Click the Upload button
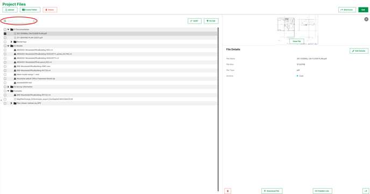Screen dimensions: 370x194 coord(10,10)
